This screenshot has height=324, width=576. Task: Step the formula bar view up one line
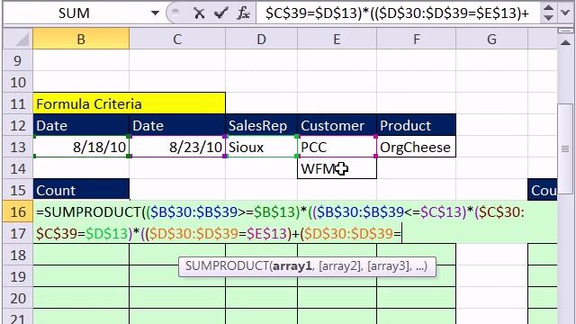coord(548,8)
